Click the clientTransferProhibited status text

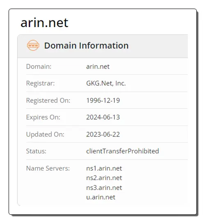[123, 151]
